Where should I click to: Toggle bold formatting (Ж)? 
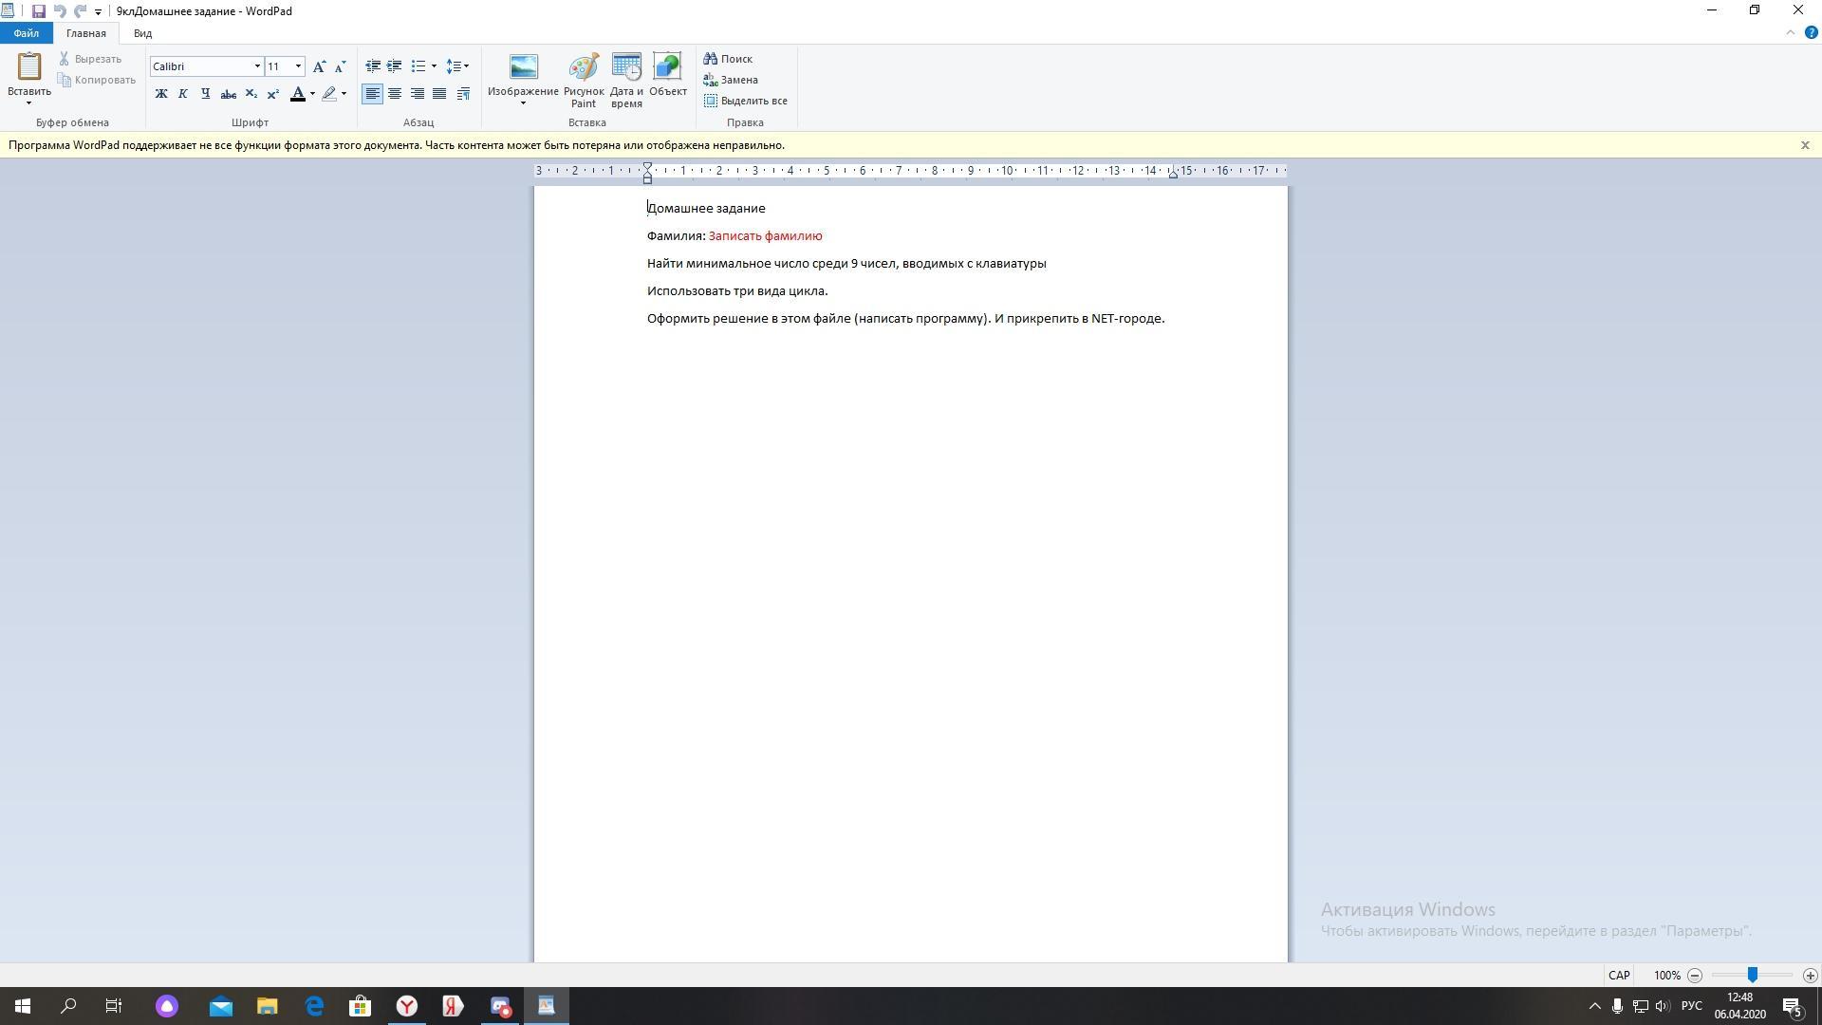(161, 94)
